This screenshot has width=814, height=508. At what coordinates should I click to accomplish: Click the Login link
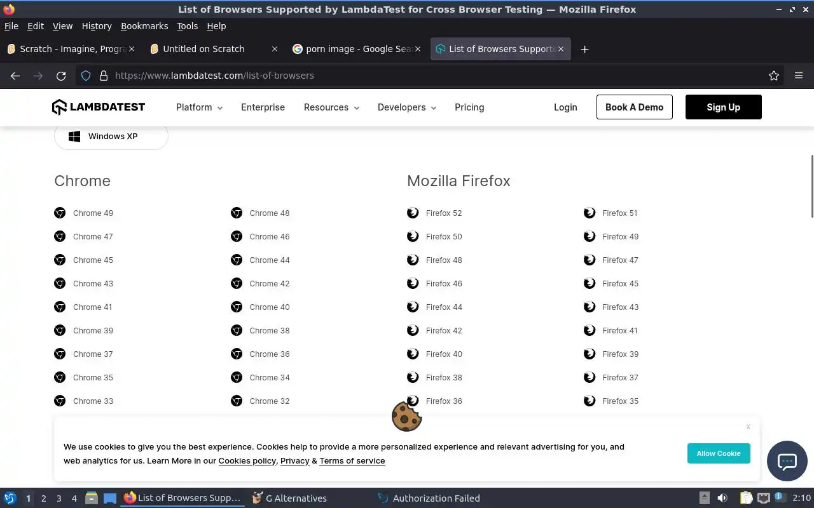[565, 107]
